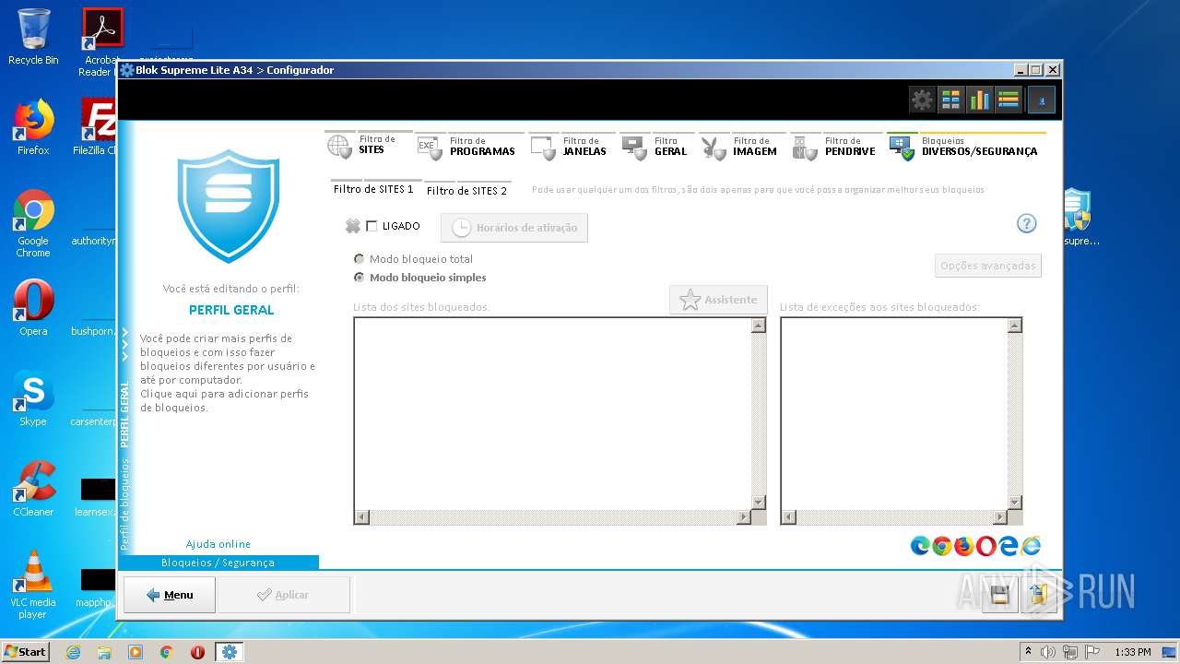Click Bloqueios / Segurança bottom tab

tap(218, 563)
